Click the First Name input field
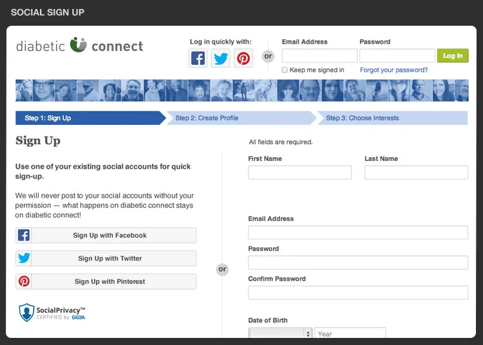 click(x=299, y=172)
